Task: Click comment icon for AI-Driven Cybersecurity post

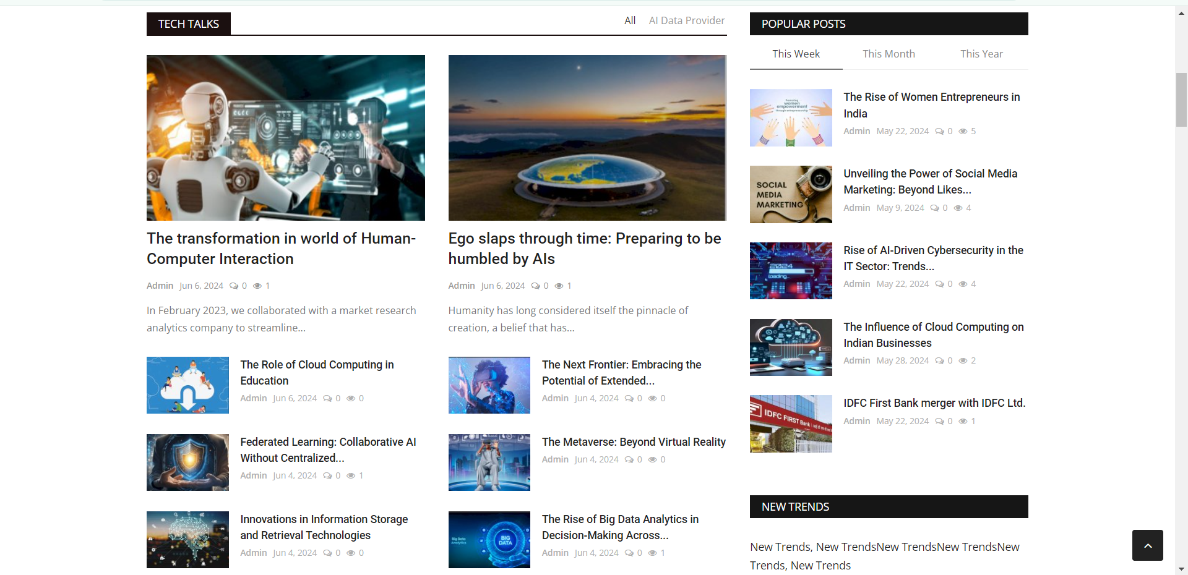Action: coord(940,284)
